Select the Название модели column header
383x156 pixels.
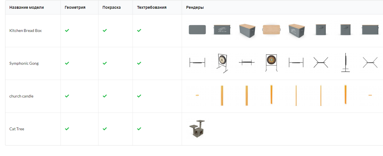point(27,7)
